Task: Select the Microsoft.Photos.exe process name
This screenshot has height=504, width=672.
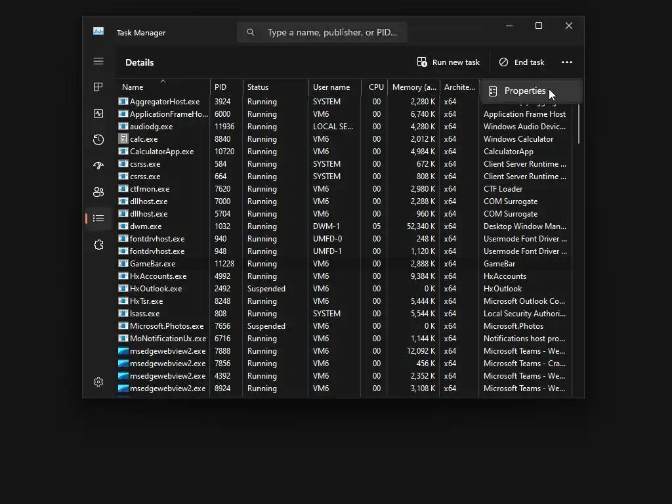Action: pyautogui.click(x=166, y=325)
